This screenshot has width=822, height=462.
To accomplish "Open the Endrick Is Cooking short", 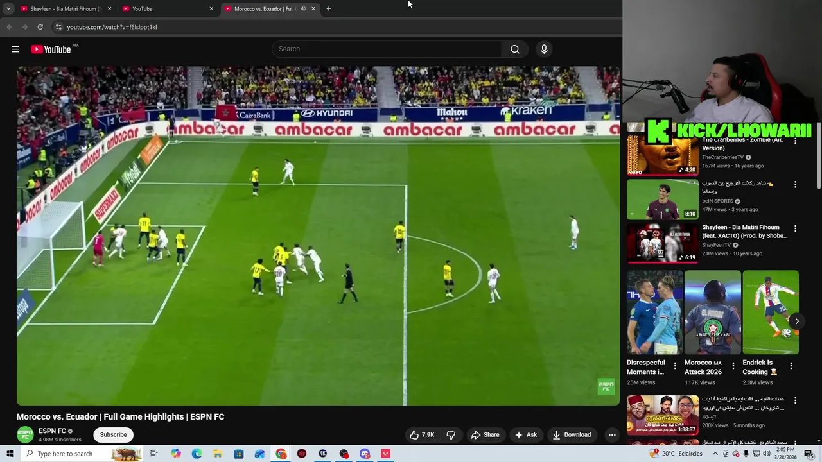I will [771, 312].
